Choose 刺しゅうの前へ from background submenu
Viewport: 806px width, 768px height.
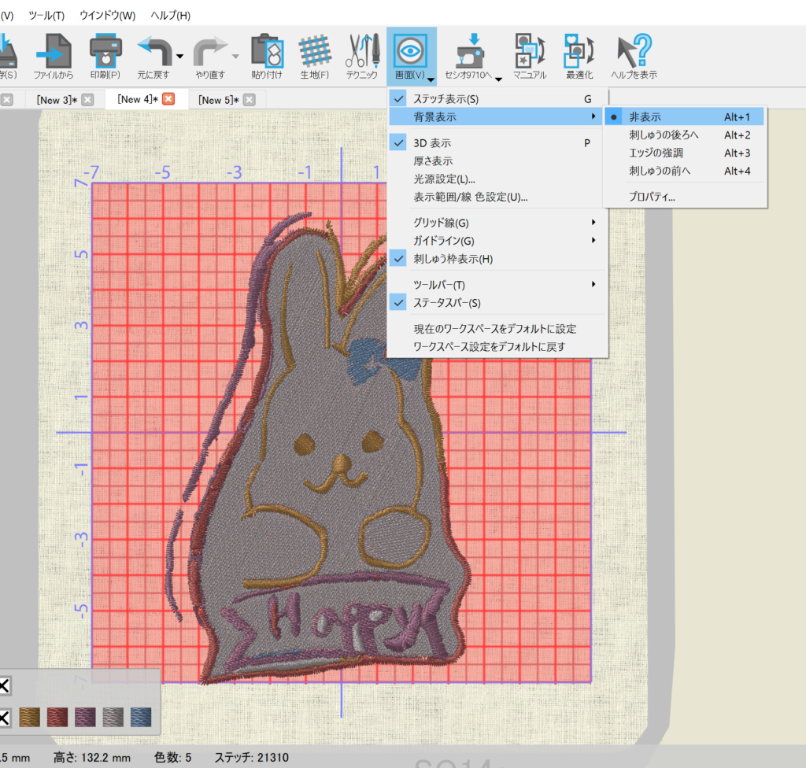[x=656, y=171]
